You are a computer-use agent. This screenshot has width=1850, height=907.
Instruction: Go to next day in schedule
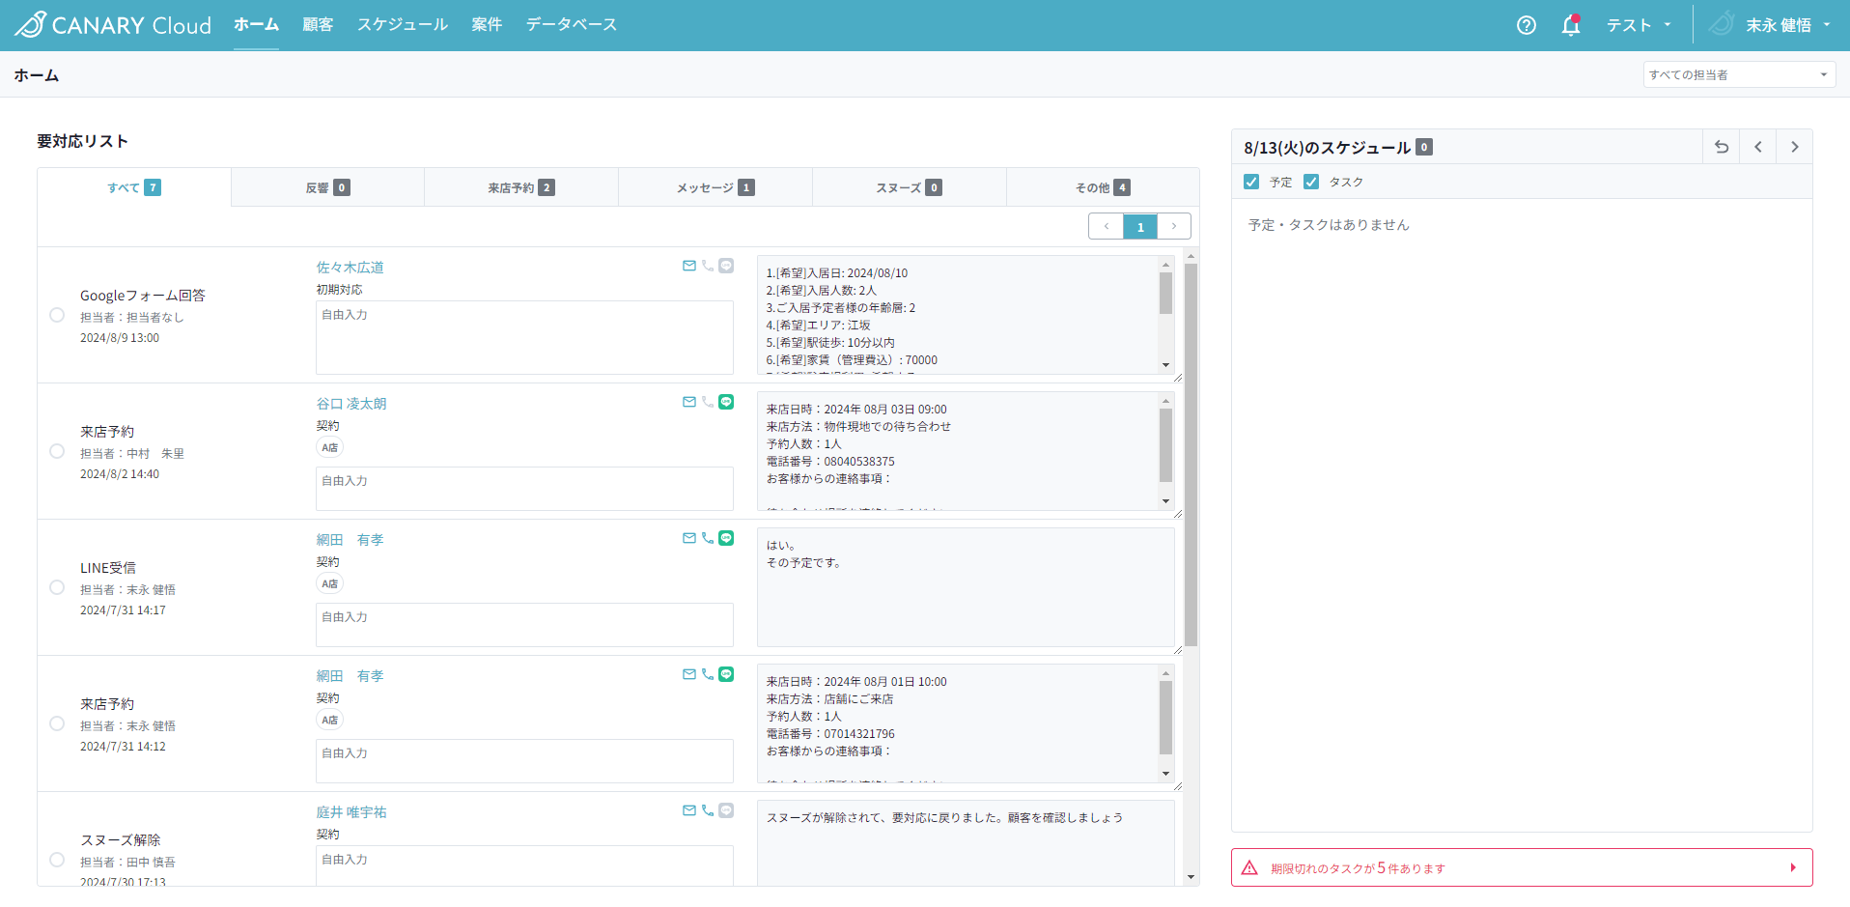tap(1795, 147)
